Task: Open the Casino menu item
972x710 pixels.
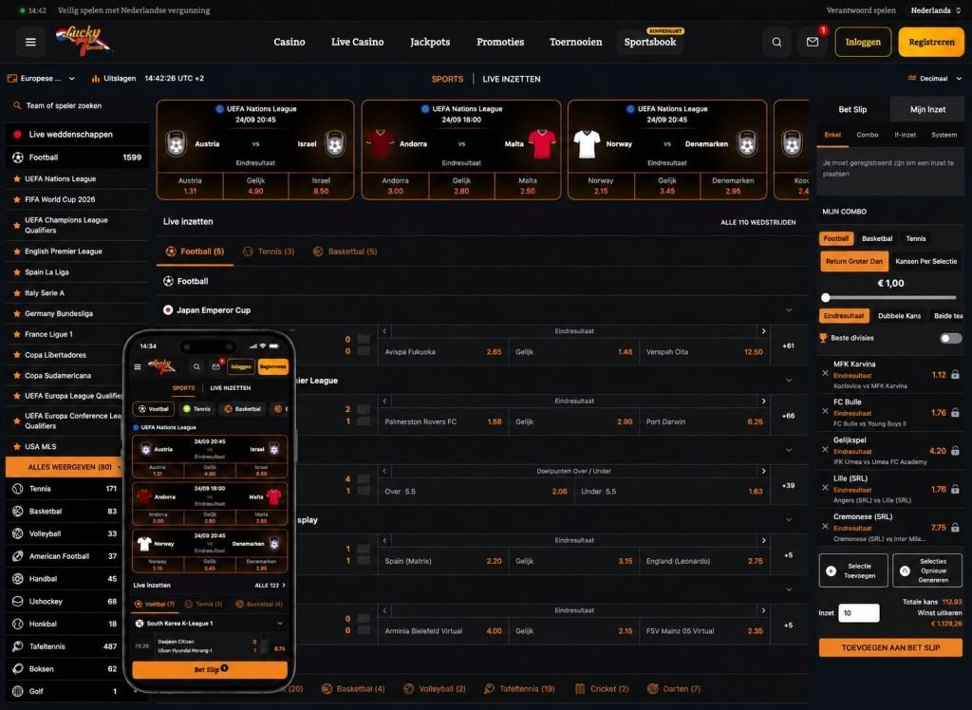Action: click(289, 42)
